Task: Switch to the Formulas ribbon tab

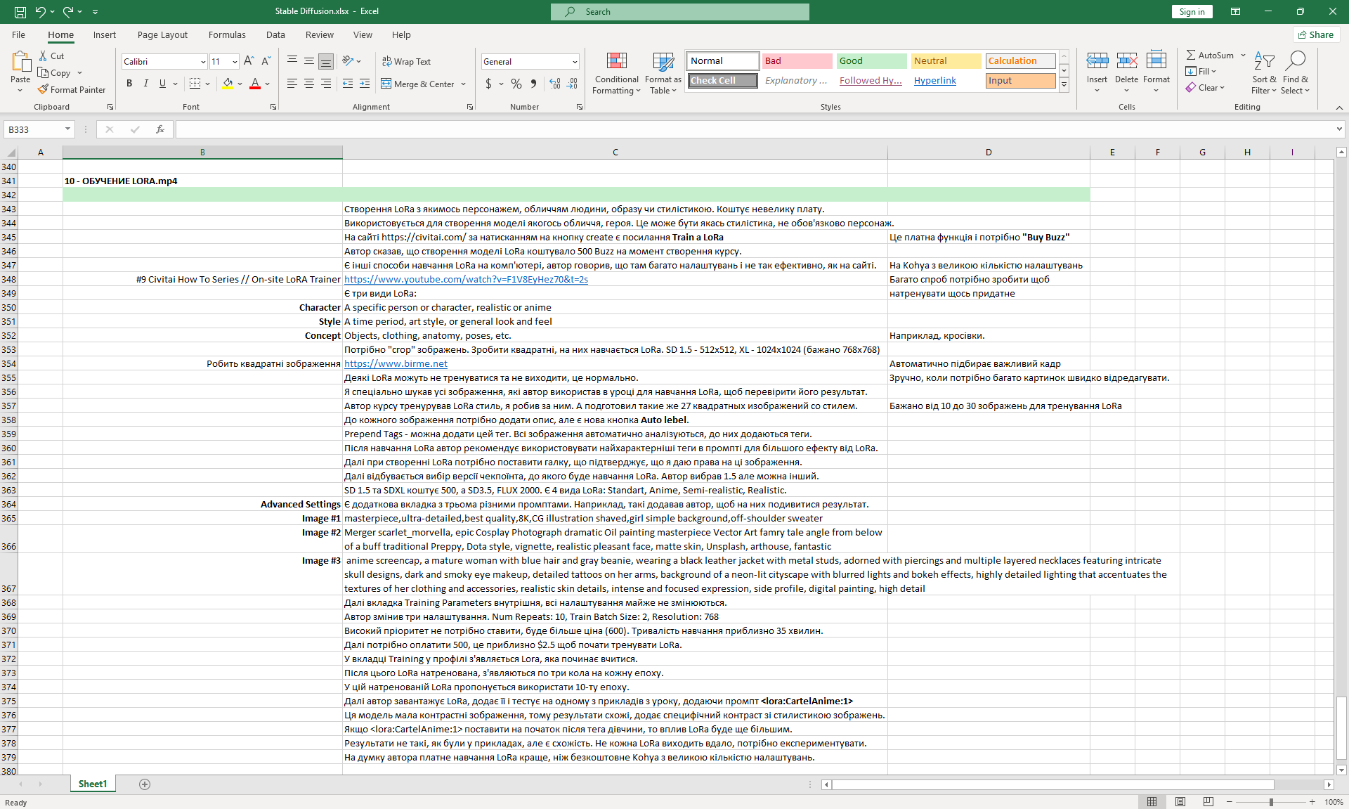Action: 227,34
